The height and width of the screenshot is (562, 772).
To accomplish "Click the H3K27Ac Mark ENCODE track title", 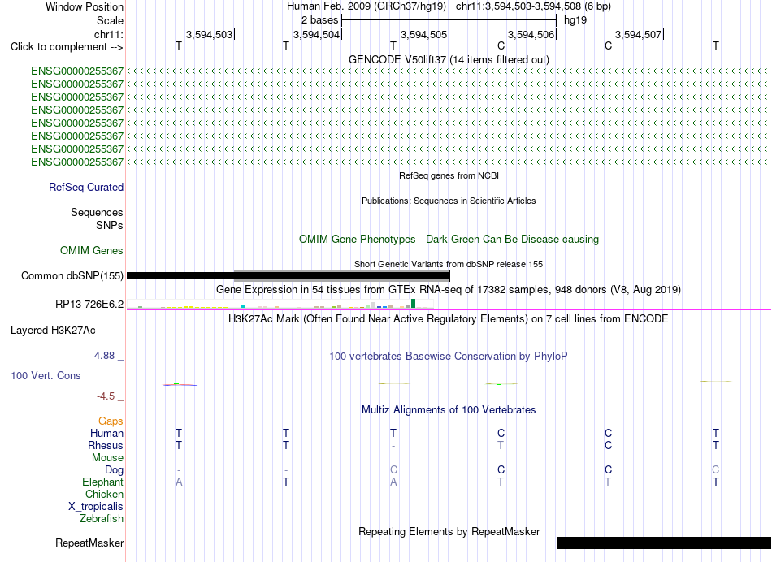I will [449, 318].
